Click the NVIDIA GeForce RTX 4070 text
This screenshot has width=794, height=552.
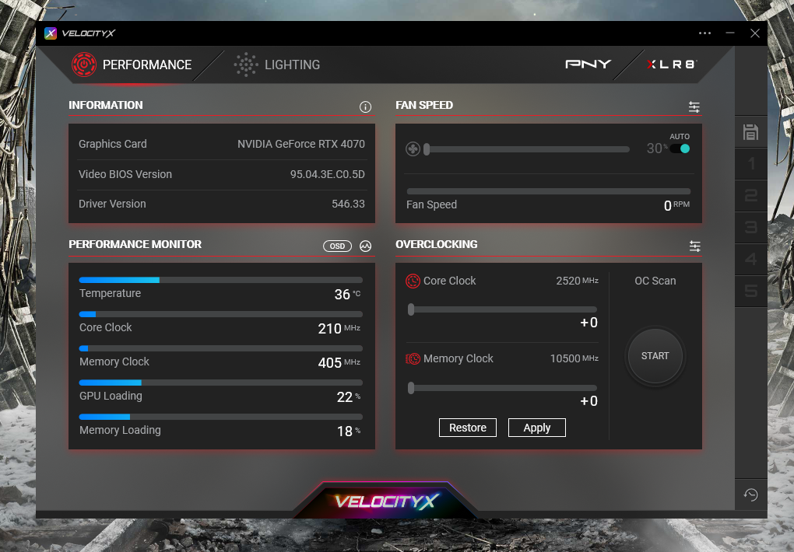tap(301, 144)
